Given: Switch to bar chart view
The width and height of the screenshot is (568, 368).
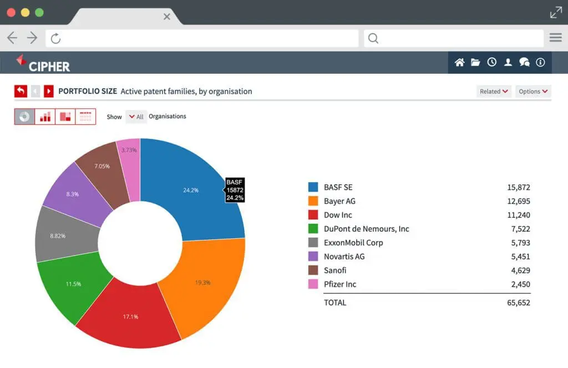Looking at the screenshot, I should pyautogui.click(x=45, y=117).
